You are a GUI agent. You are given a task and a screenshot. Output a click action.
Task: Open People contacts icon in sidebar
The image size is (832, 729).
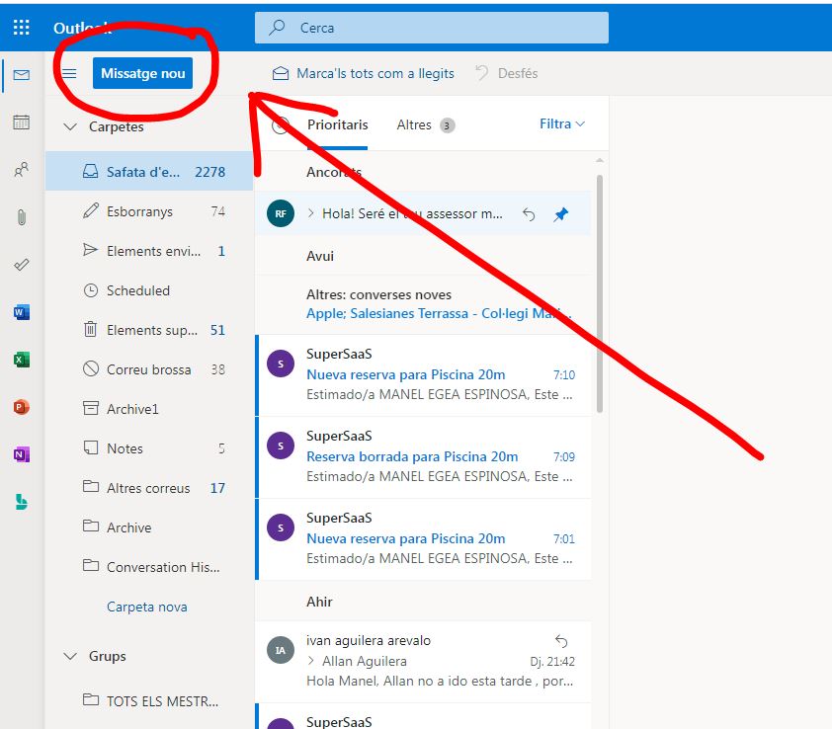[x=21, y=170]
